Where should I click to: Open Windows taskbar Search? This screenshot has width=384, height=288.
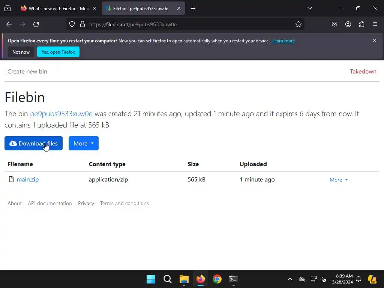coord(168,279)
